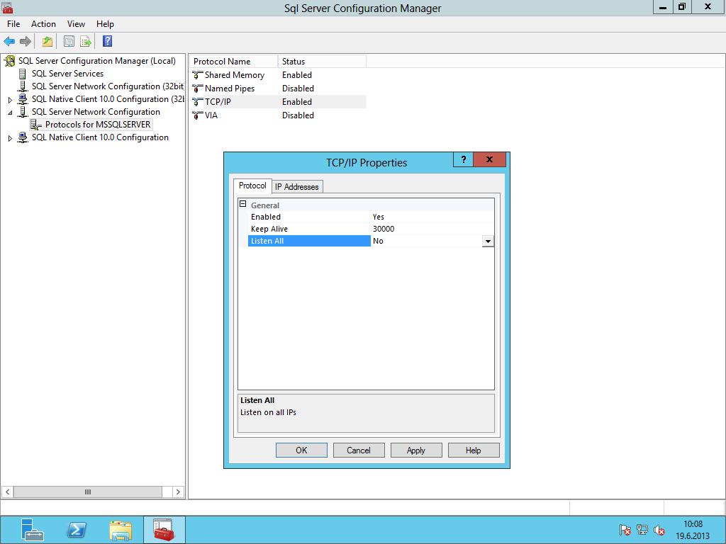The height and width of the screenshot is (544, 726).
Task: Click the OK button
Action: (301, 450)
